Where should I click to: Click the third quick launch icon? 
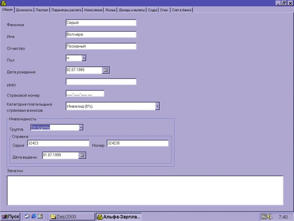(x=40, y=216)
